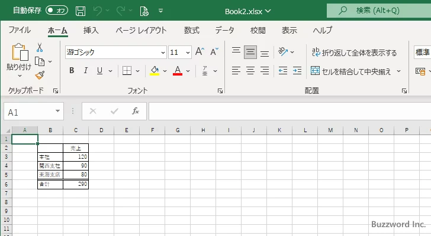Screen dimensions: 431x236
Task: Click the Cut scissors icon
Action: pyautogui.click(x=40, y=47)
